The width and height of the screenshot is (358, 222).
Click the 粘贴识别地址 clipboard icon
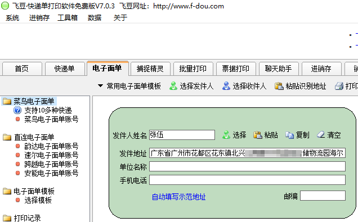pos(279,86)
